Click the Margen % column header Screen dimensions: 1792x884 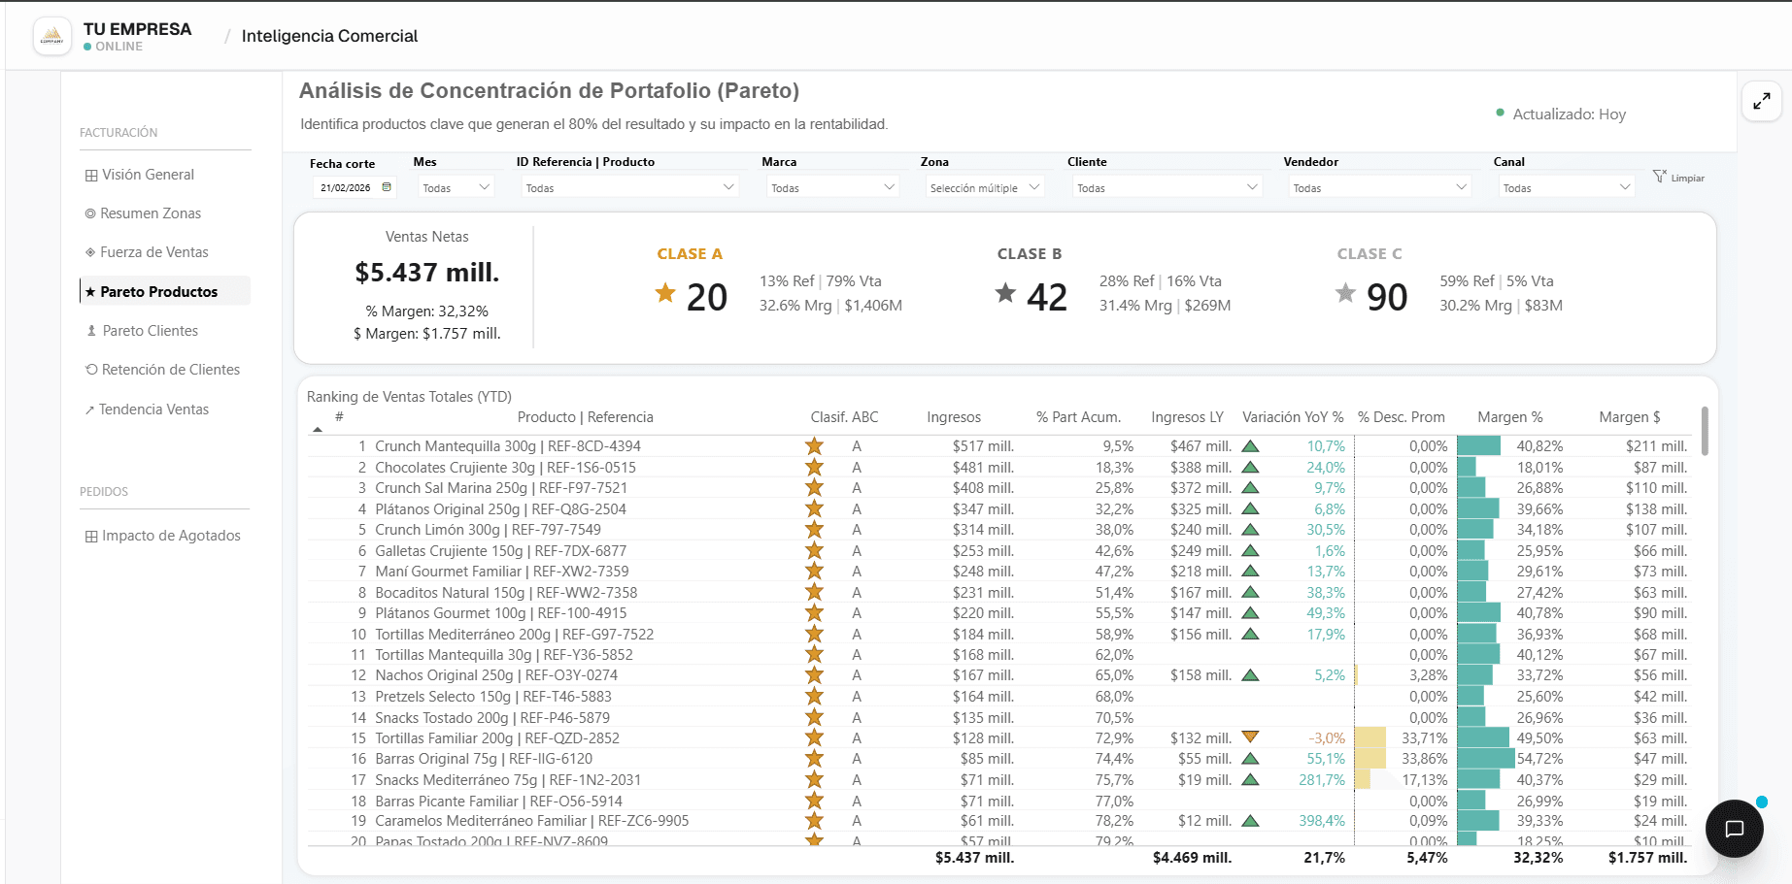tap(1509, 417)
